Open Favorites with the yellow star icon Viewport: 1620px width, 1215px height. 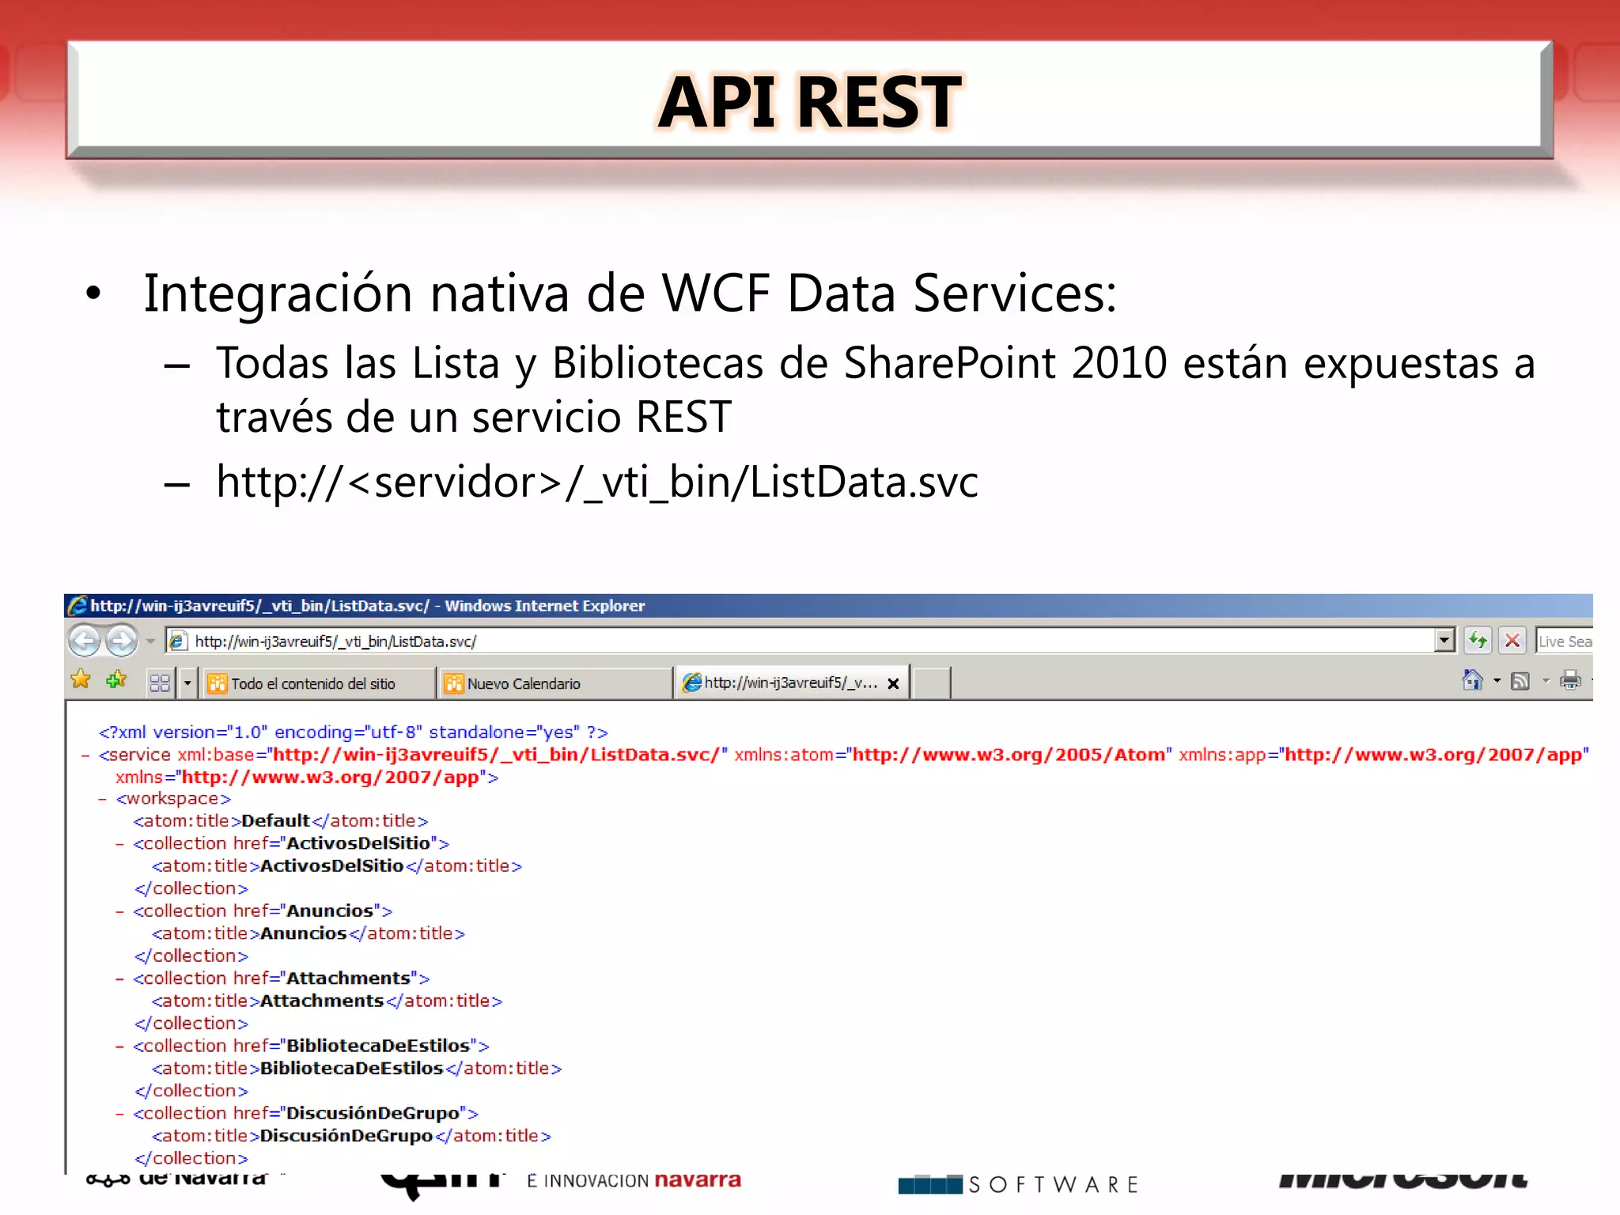tap(81, 679)
